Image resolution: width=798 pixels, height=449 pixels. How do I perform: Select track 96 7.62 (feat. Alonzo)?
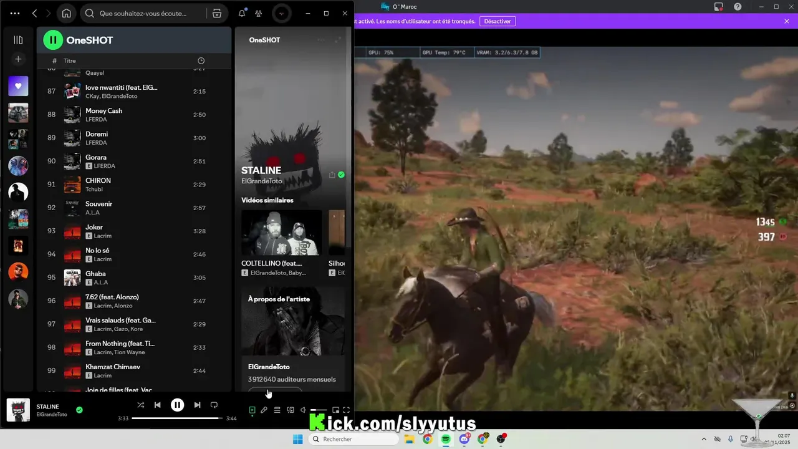134,301
